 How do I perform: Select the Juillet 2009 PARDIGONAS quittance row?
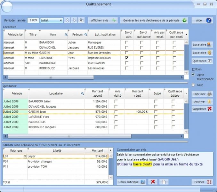[x=93, y=122]
